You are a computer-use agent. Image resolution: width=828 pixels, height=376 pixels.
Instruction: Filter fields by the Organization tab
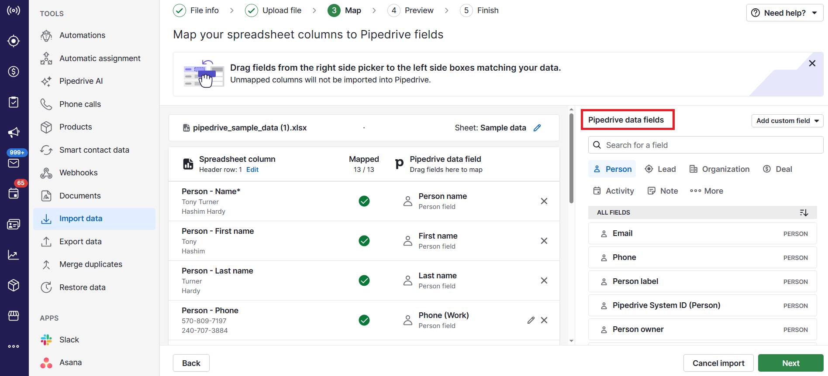click(x=719, y=169)
